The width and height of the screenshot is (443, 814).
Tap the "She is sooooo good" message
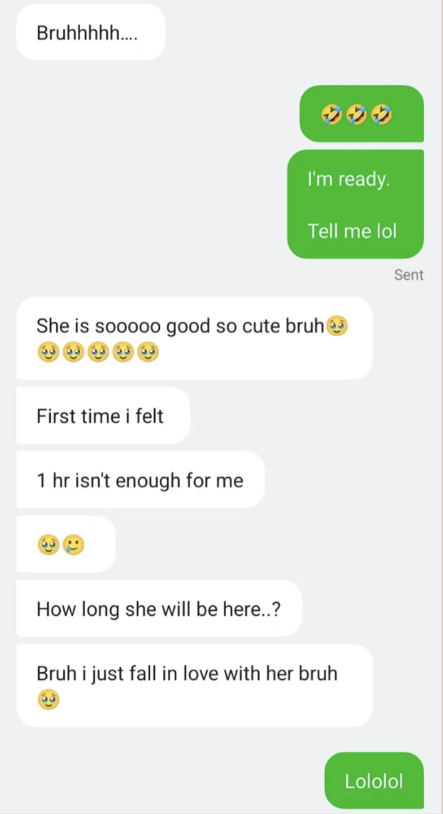click(x=194, y=338)
